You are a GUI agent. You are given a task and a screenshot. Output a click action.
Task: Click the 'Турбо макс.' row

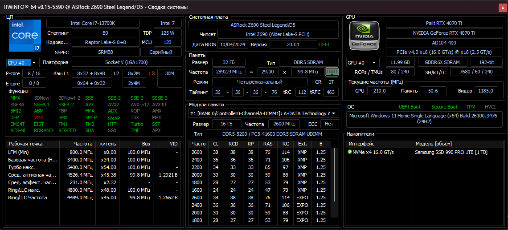pos(94,167)
